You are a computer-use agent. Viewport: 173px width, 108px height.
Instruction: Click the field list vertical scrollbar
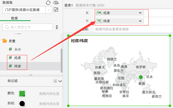(62, 61)
